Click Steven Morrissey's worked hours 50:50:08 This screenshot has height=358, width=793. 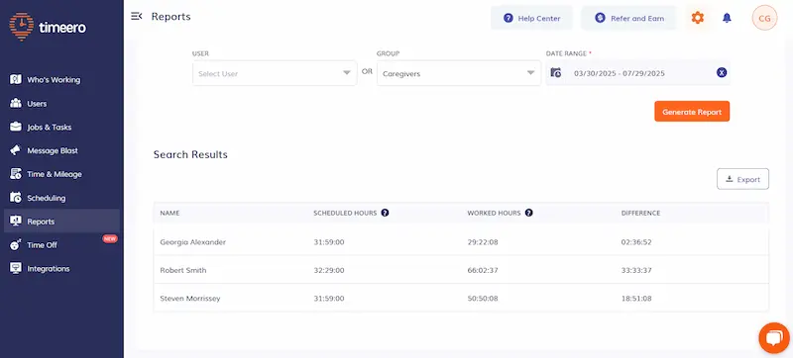tap(483, 299)
